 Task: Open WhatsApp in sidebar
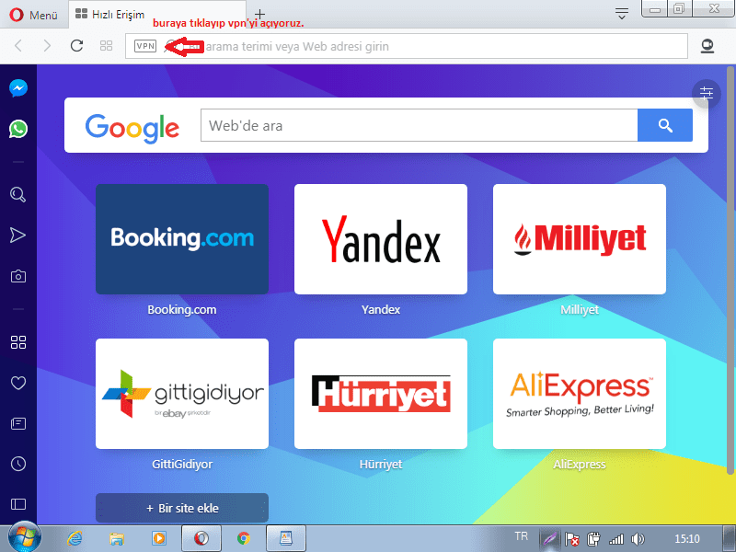(18, 129)
